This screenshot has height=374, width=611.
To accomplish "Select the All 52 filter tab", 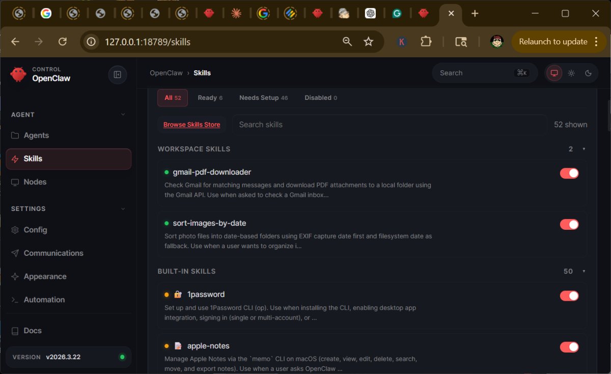I will pyautogui.click(x=173, y=98).
